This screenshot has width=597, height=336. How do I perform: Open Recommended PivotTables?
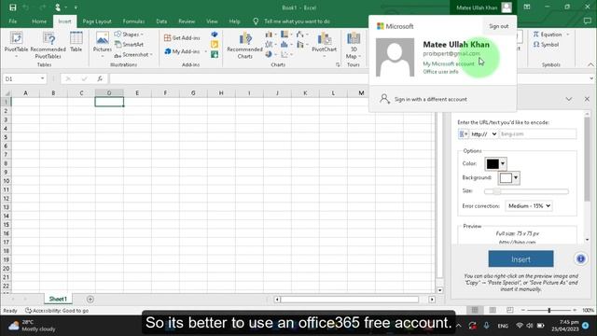(x=48, y=45)
